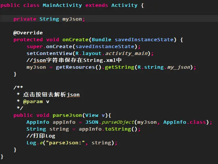The height and width of the screenshot is (164, 218).
Task: Click the Bundle parameter type
Action: (102, 40)
